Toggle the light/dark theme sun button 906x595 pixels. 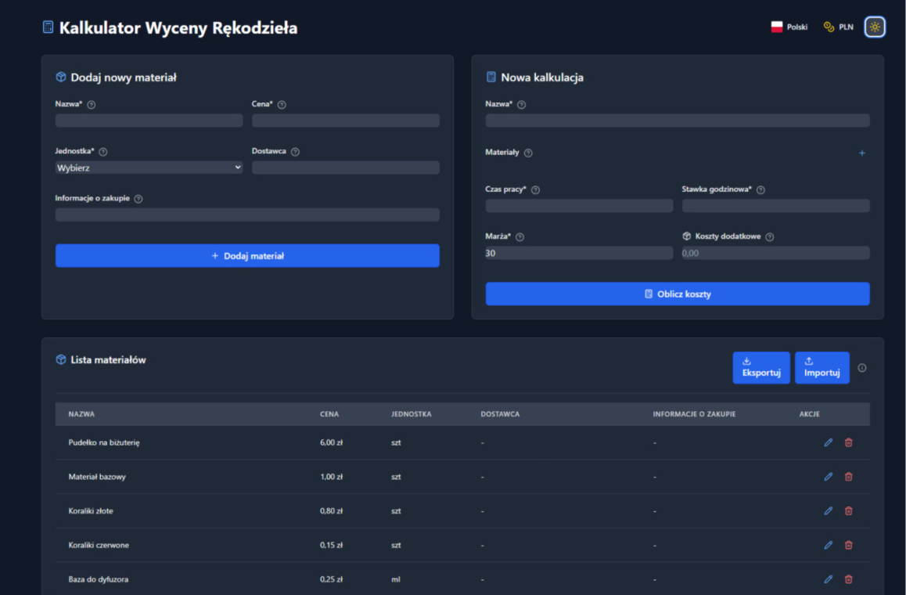(875, 27)
